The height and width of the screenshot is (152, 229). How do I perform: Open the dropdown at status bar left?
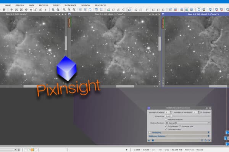[15, 150]
